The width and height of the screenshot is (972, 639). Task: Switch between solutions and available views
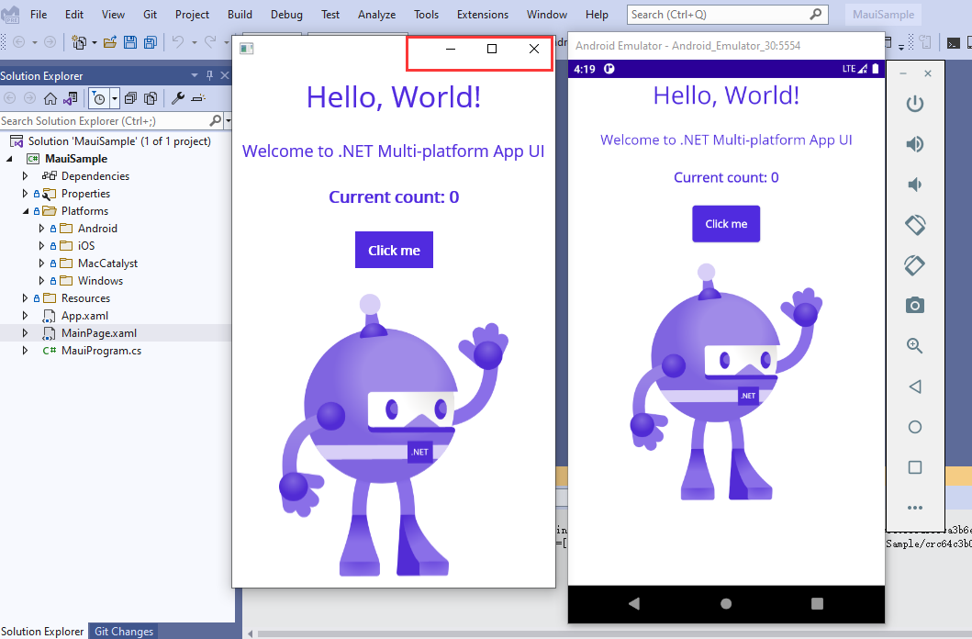(70, 98)
